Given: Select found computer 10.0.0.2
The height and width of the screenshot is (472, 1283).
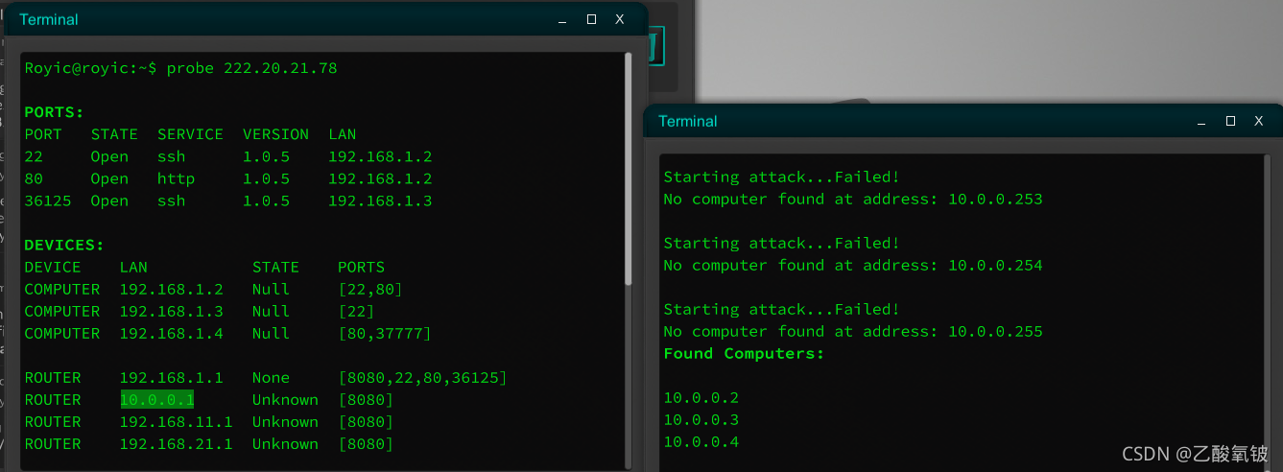Looking at the screenshot, I should [x=701, y=397].
